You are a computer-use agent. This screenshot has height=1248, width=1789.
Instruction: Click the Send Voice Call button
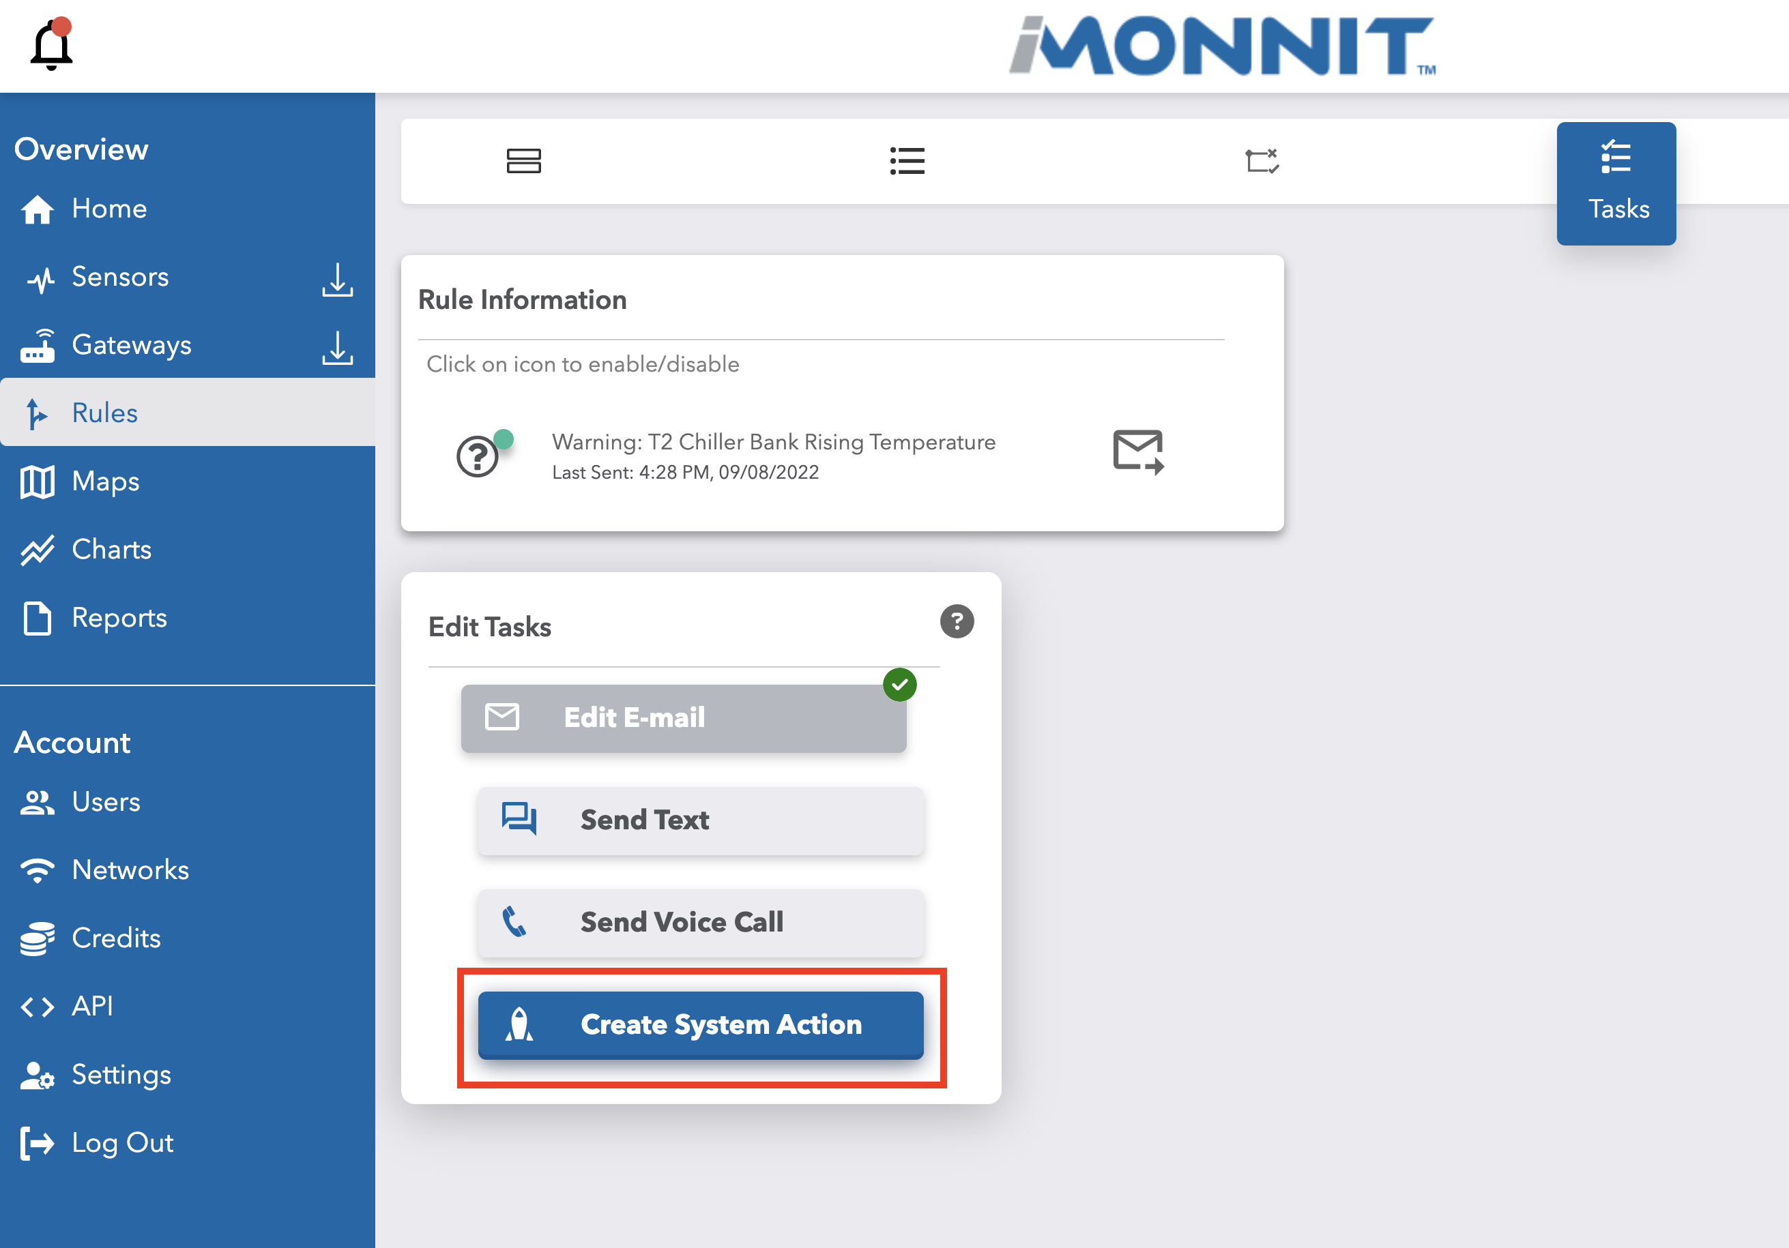701,923
